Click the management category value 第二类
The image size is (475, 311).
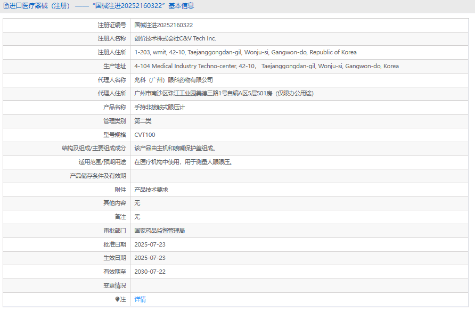coord(143,121)
